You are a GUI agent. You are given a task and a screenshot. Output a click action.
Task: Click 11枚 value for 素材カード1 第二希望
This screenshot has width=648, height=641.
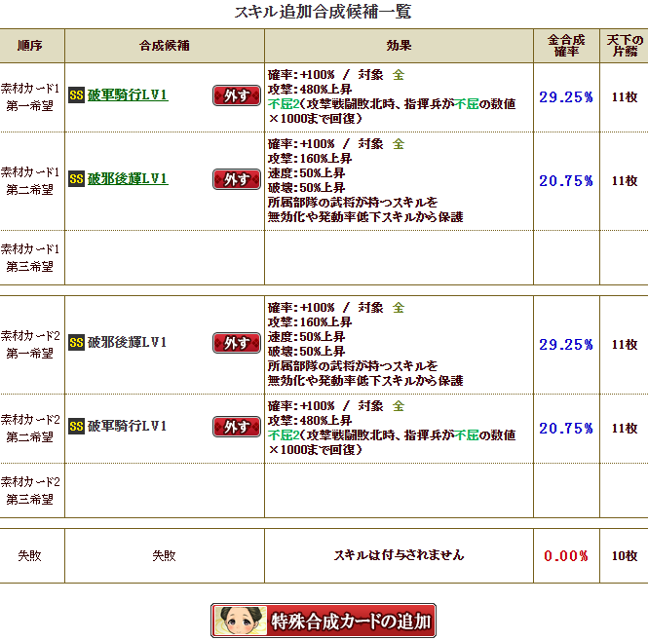point(625,181)
